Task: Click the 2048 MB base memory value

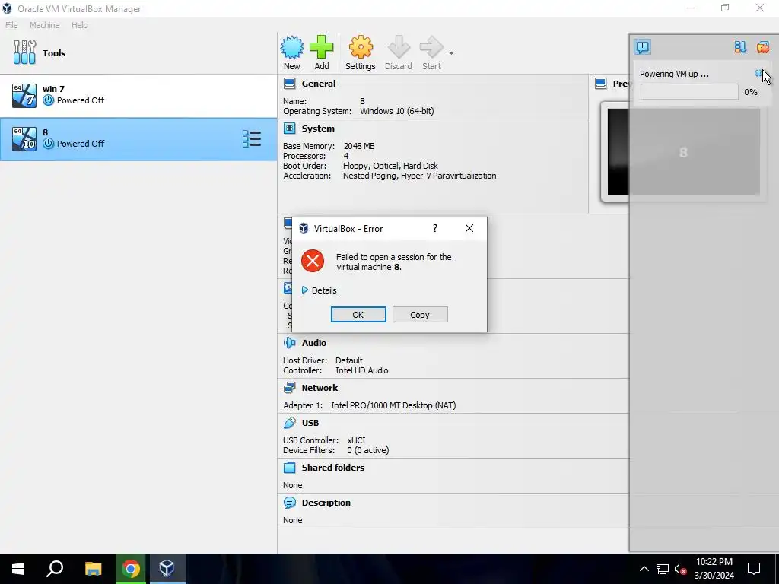Action: click(359, 146)
